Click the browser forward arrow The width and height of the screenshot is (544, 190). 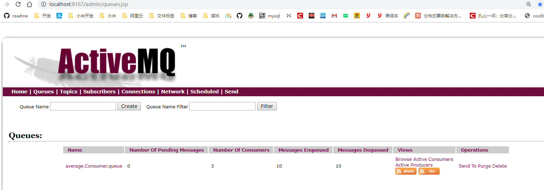click(6, 4)
